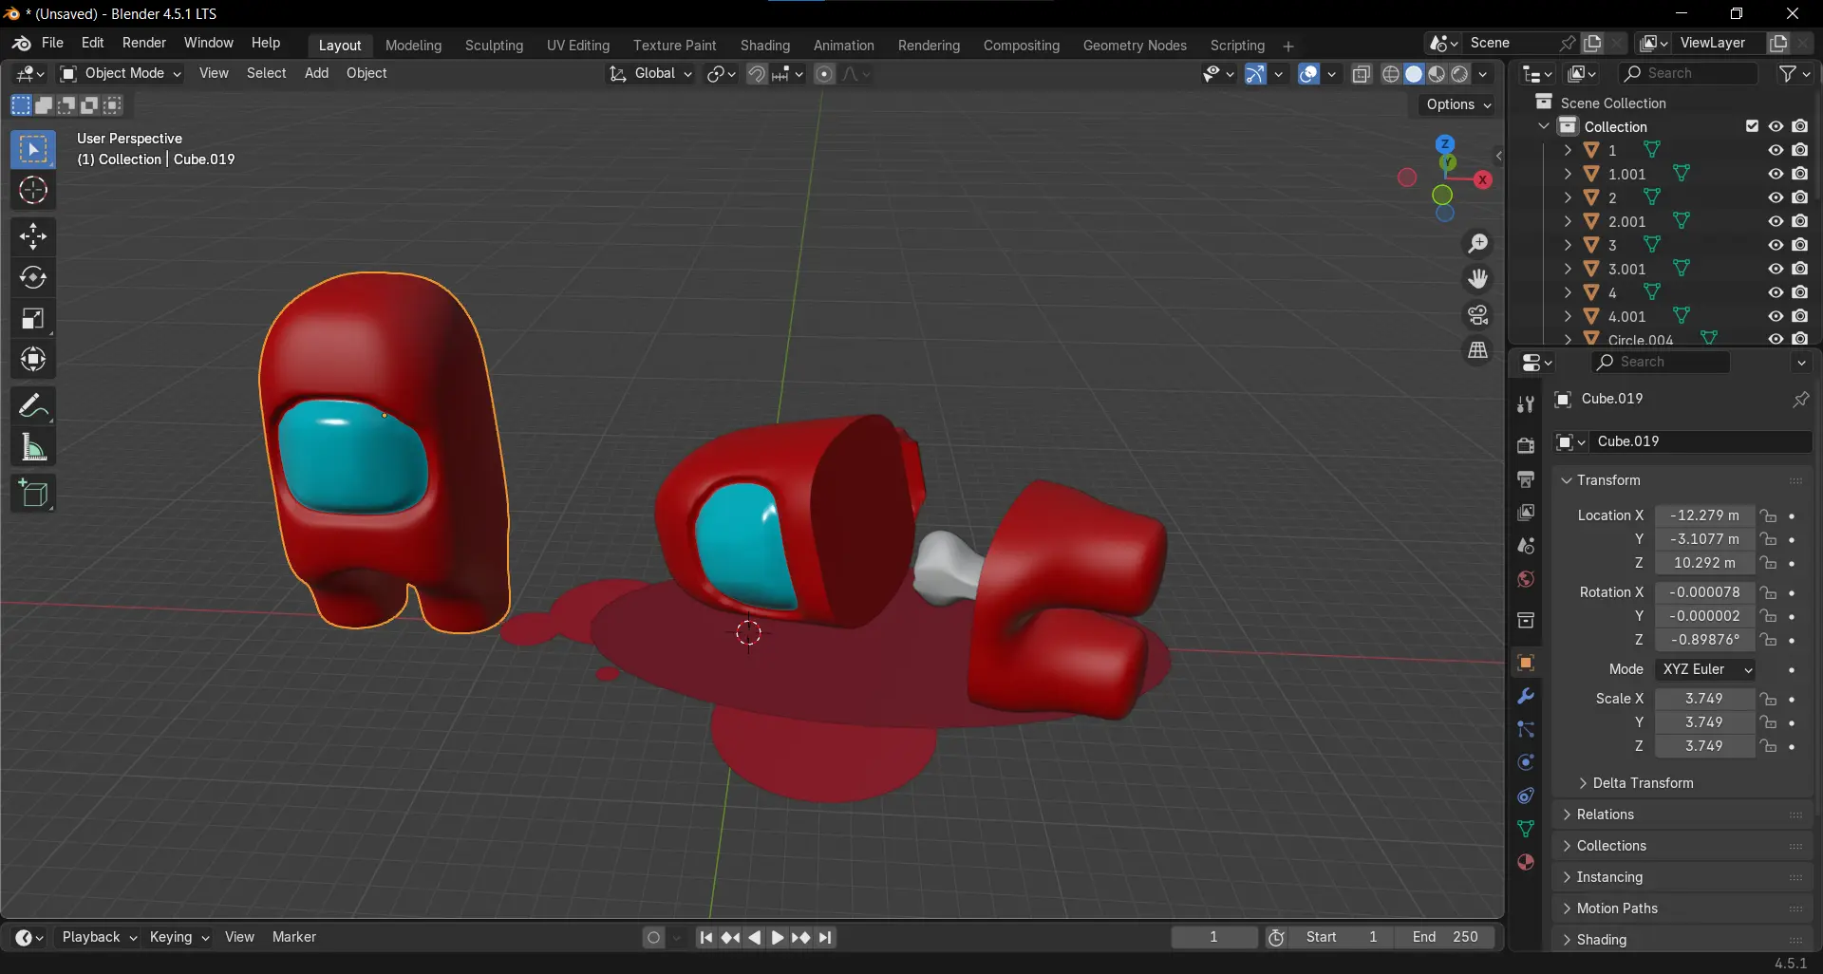This screenshot has height=974, width=1823.
Task: Enable auto keyframing in the timeline
Action: 654,937
